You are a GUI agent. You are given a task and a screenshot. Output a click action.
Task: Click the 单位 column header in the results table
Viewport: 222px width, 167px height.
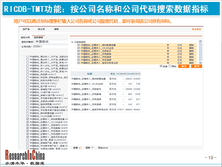113,74
